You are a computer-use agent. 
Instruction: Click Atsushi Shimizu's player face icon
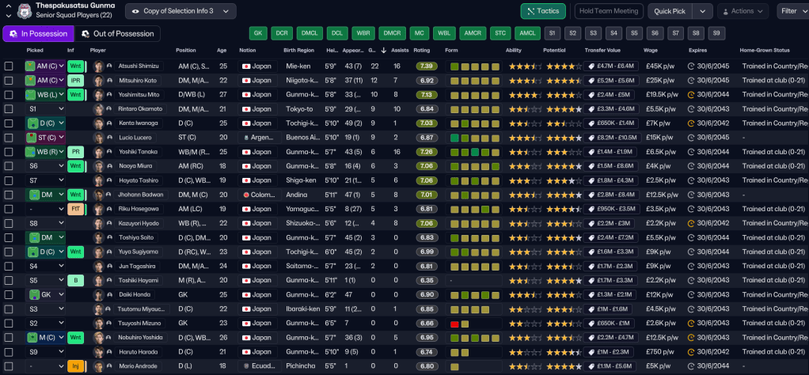98,66
